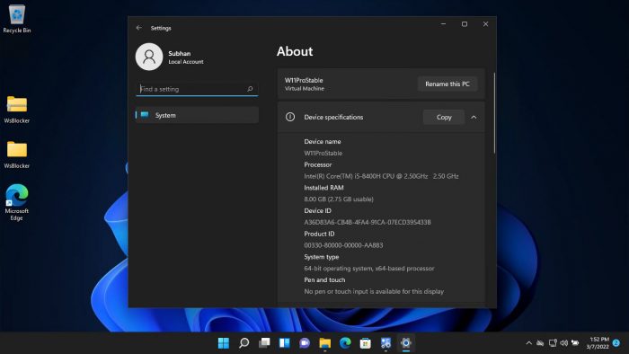Copy the device specifications
Viewport: 629px width, 354px height.
[x=444, y=117]
